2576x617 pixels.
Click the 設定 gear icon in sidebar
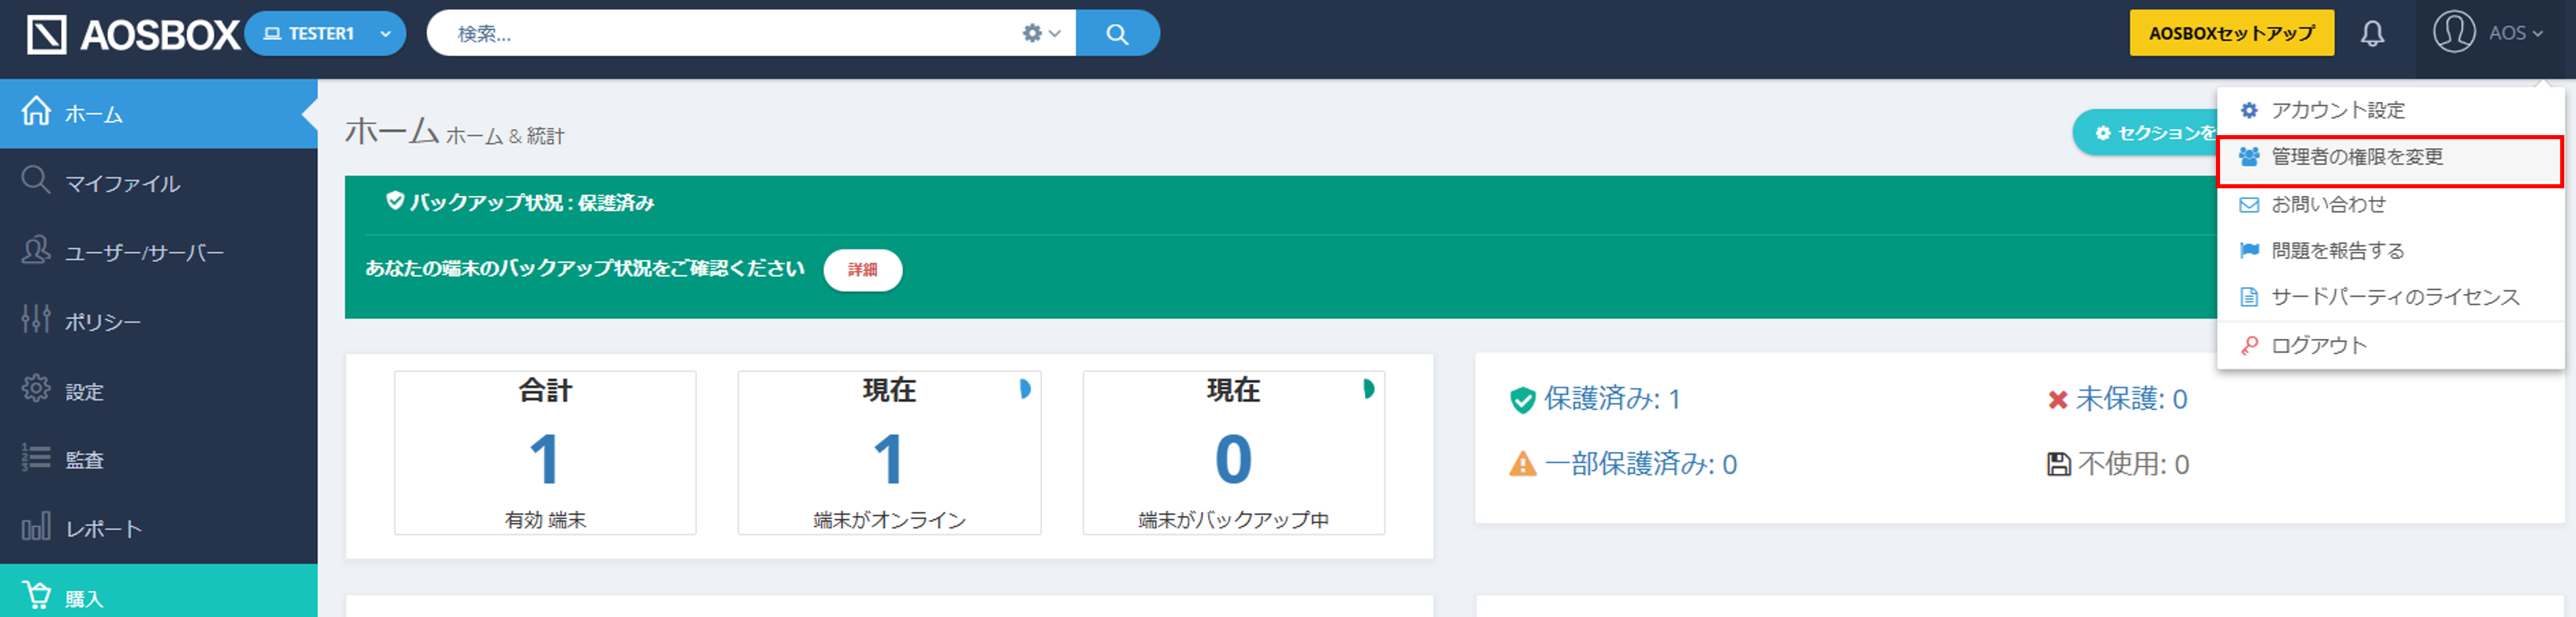click(x=36, y=387)
